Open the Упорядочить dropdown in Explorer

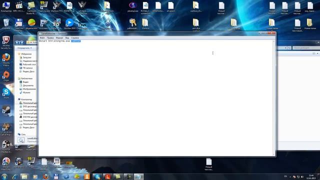pos(24,48)
